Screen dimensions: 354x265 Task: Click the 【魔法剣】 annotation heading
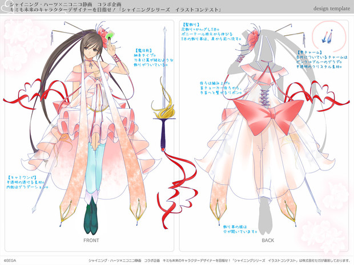pyautogui.click(x=143, y=51)
